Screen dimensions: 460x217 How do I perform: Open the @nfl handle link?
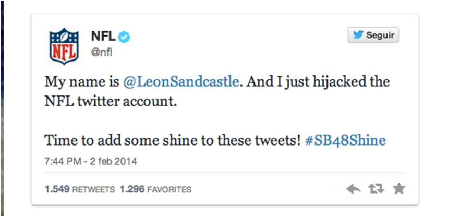coord(102,53)
